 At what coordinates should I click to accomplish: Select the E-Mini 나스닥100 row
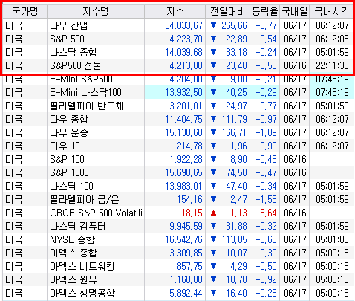[x=178, y=92]
